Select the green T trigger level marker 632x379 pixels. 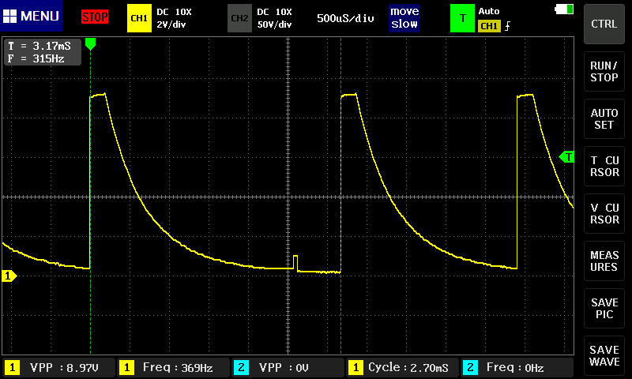[566, 156]
